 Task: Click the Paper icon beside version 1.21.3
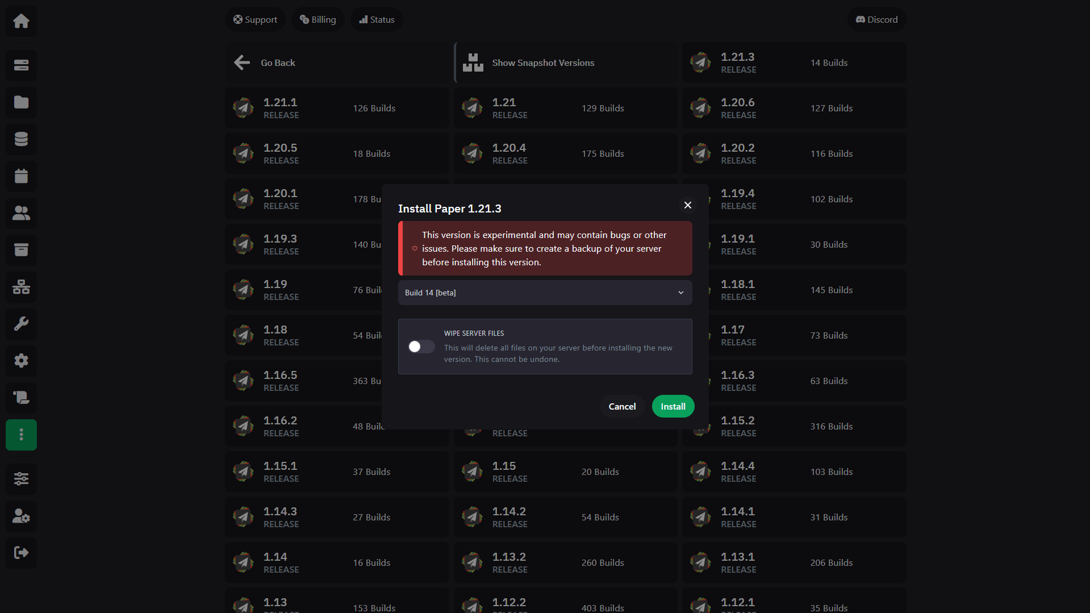(700, 62)
